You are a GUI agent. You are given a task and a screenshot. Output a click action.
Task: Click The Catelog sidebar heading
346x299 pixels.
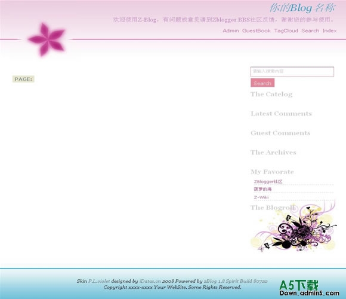[271, 94]
